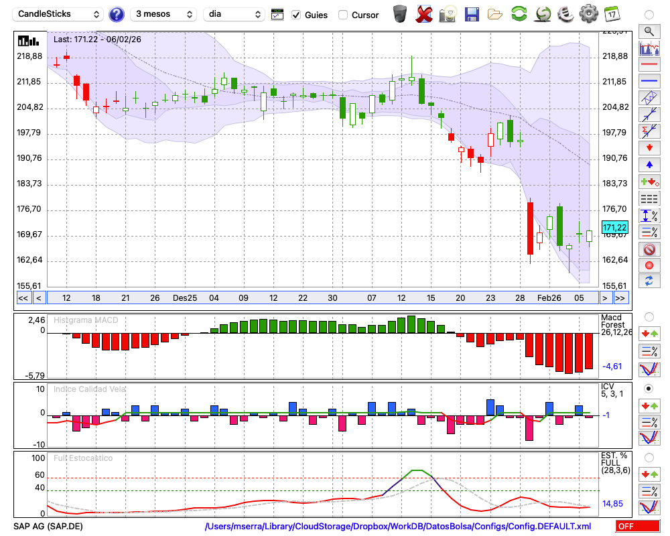Jump to start with '<<' button

coord(23,298)
